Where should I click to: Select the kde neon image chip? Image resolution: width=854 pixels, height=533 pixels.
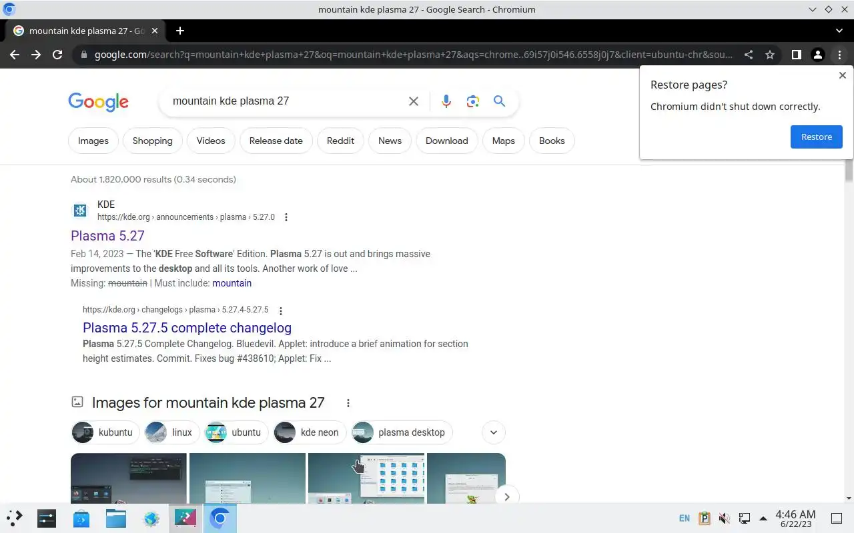(310, 432)
